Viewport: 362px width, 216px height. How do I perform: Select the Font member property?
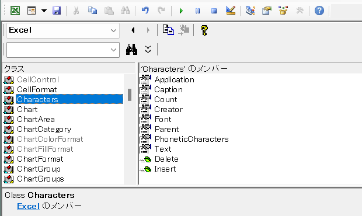pyautogui.click(x=163, y=119)
